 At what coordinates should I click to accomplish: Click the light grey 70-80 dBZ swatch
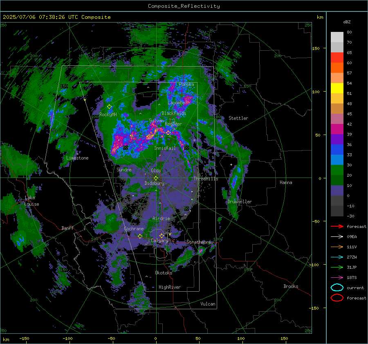(337, 37)
